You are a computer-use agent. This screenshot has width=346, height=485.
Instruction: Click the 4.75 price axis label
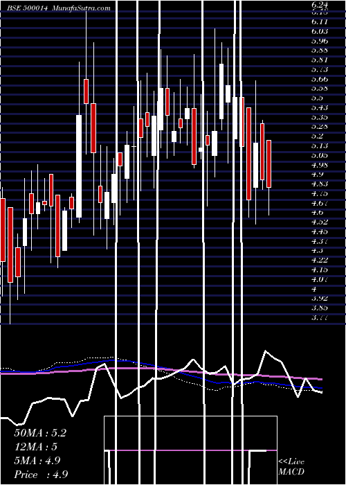(x=319, y=193)
